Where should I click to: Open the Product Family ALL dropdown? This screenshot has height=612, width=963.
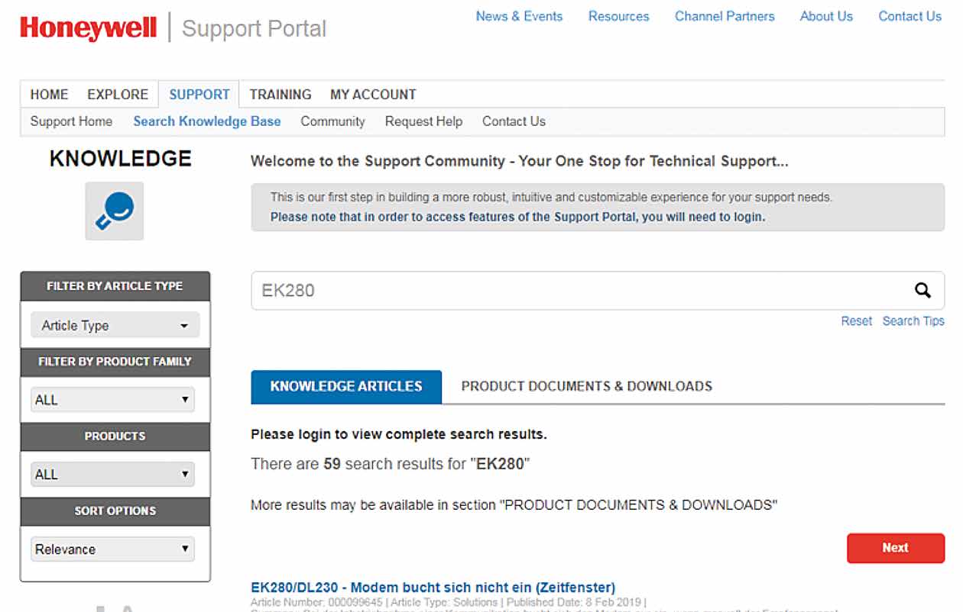(x=113, y=400)
